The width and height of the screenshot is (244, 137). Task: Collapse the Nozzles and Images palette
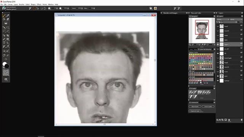[161, 13]
